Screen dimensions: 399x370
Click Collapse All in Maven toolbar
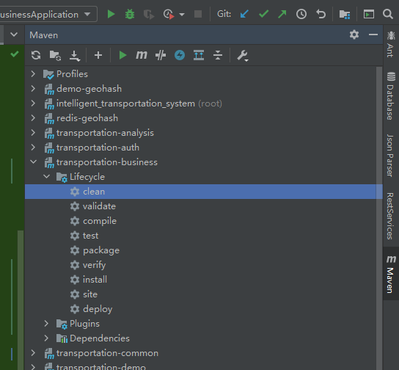[218, 55]
